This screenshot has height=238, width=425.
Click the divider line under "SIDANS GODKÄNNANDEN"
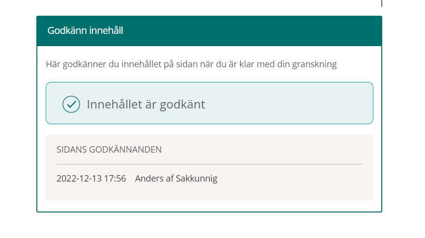[x=209, y=164]
